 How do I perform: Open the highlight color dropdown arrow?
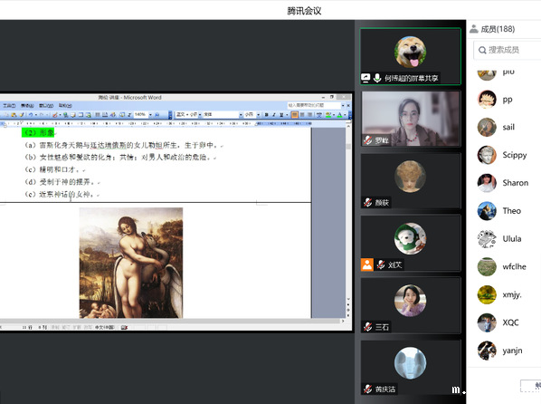tap(334, 115)
